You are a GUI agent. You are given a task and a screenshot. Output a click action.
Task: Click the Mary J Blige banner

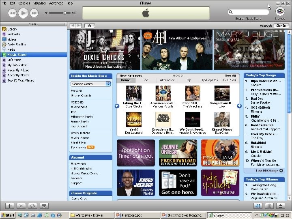point(249,49)
